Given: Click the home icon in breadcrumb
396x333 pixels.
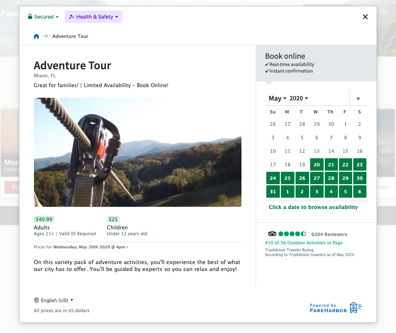Looking at the screenshot, I should click(36, 36).
